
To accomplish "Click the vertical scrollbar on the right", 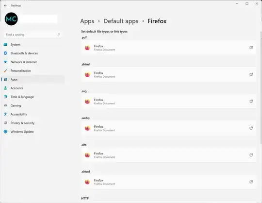I will [261, 87].
